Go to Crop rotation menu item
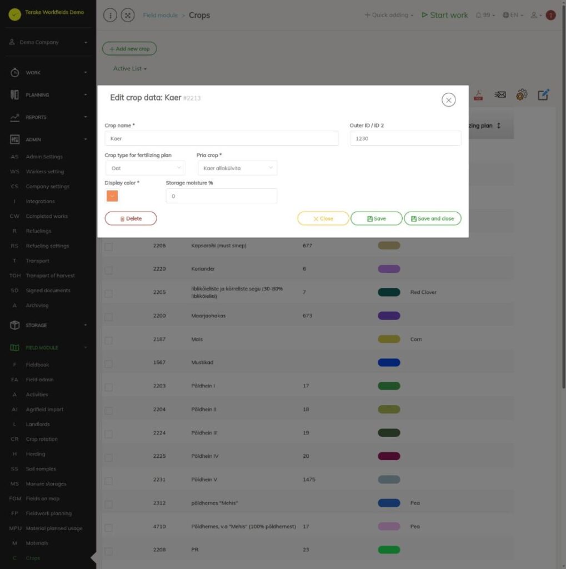Screen dimensions: 566x569 41,439
